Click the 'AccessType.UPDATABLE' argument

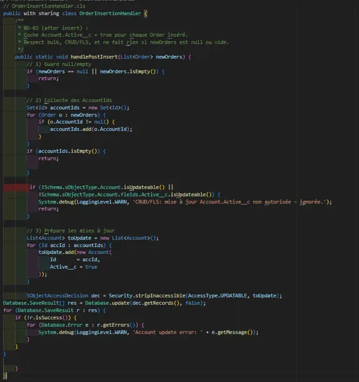[x=218, y=296]
